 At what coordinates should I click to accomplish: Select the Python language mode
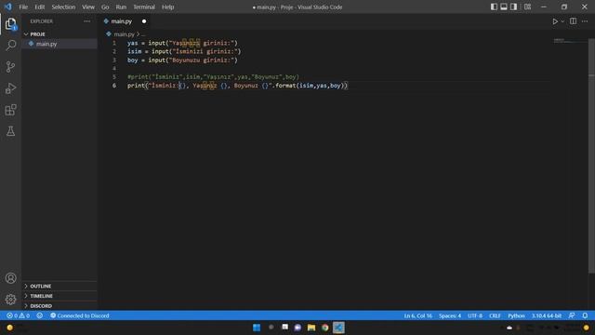pos(516,315)
